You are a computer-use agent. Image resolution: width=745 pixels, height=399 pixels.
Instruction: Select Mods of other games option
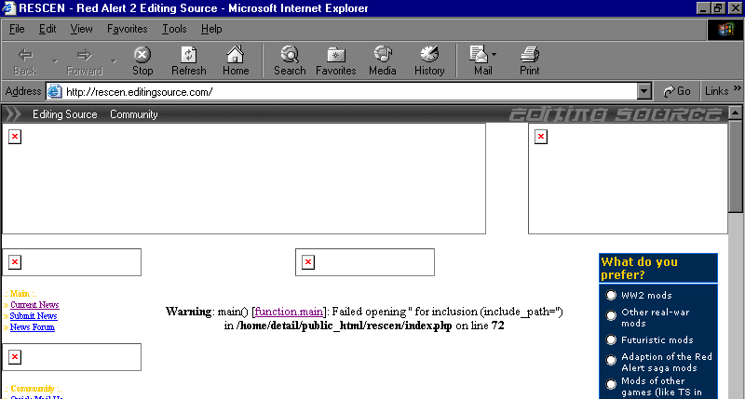tap(611, 384)
